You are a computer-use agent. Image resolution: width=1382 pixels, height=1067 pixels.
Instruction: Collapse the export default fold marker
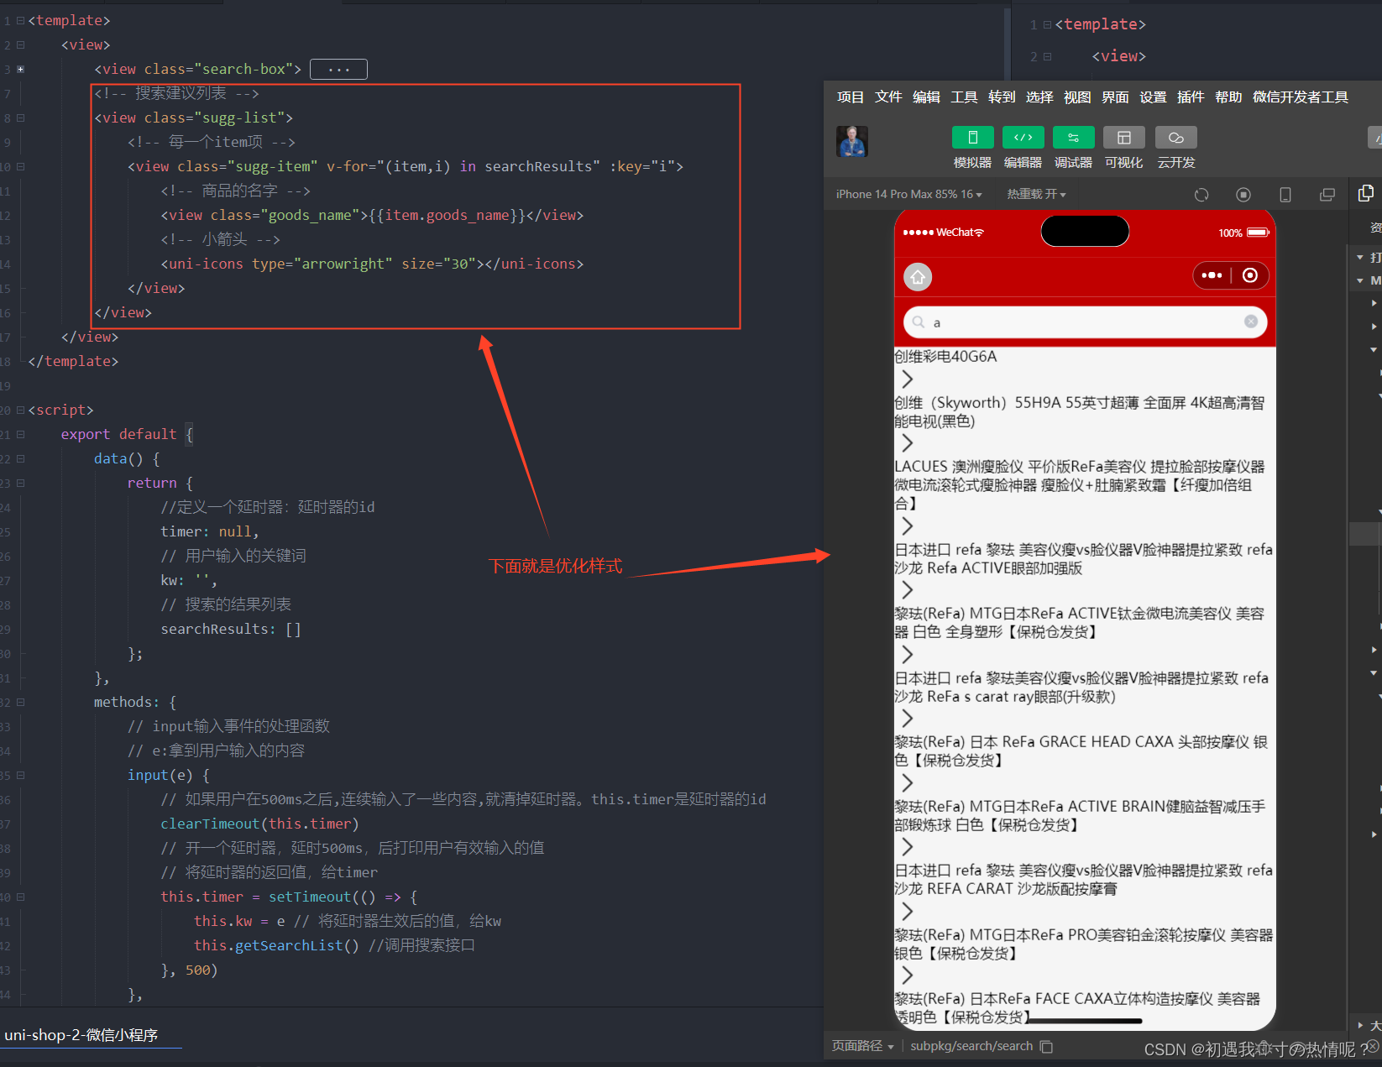pos(20,434)
